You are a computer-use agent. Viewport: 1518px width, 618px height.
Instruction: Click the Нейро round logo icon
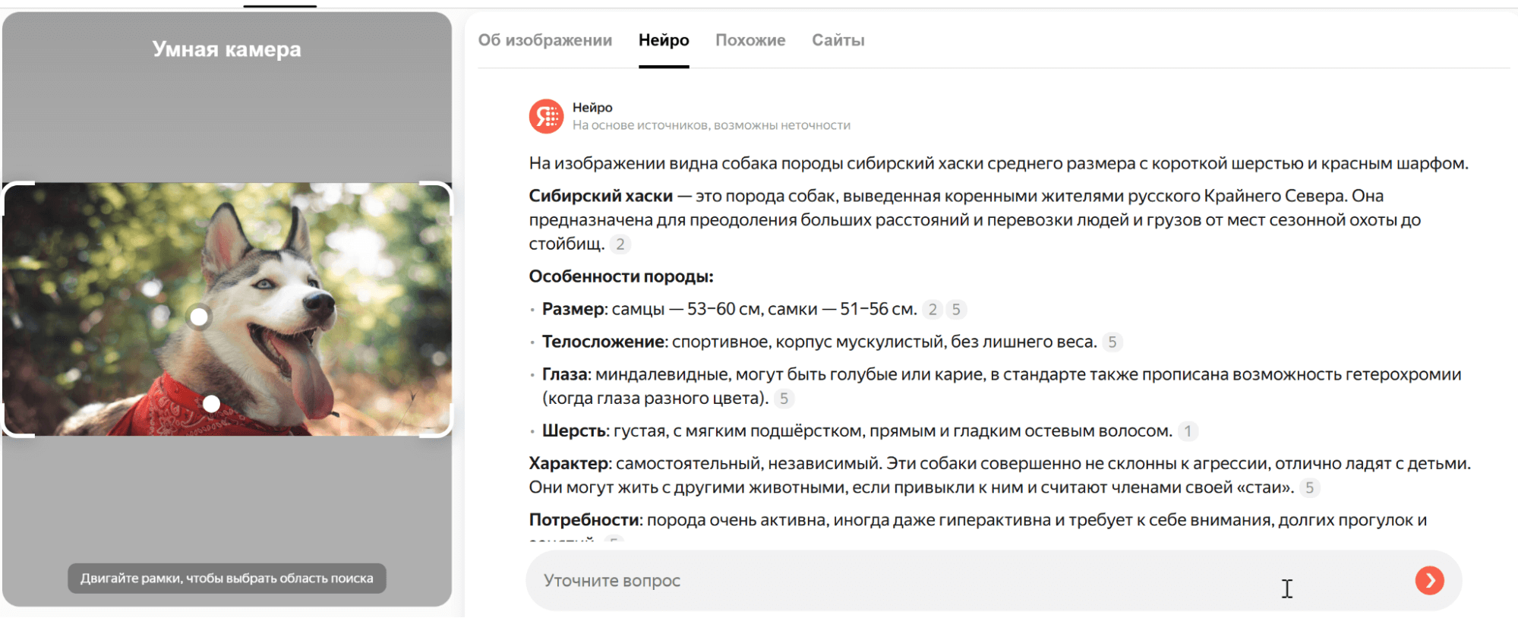546,116
